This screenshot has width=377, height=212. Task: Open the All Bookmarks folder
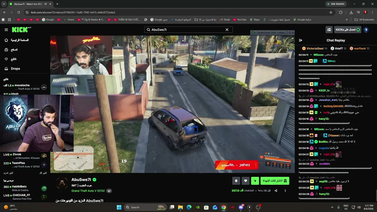click(x=364, y=20)
